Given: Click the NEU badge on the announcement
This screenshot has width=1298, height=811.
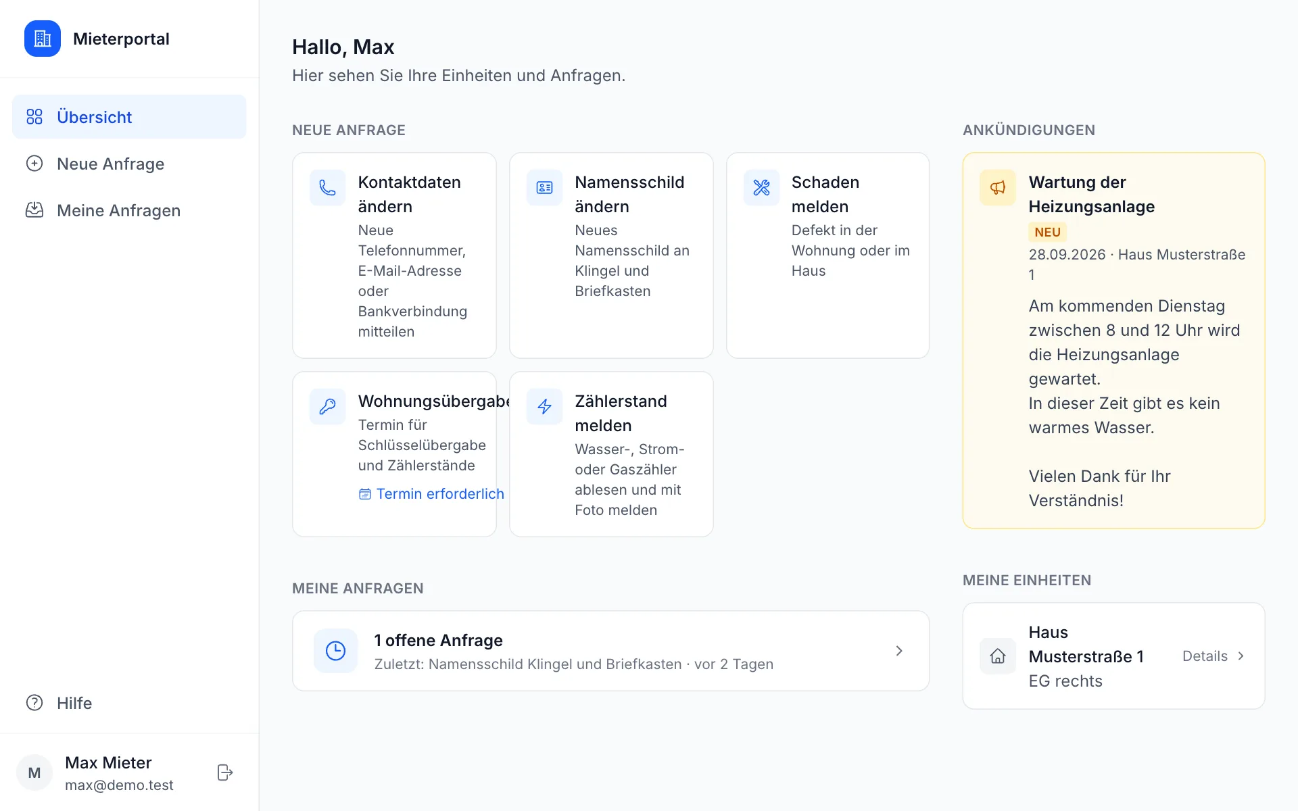Looking at the screenshot, I should point(1047,232).
